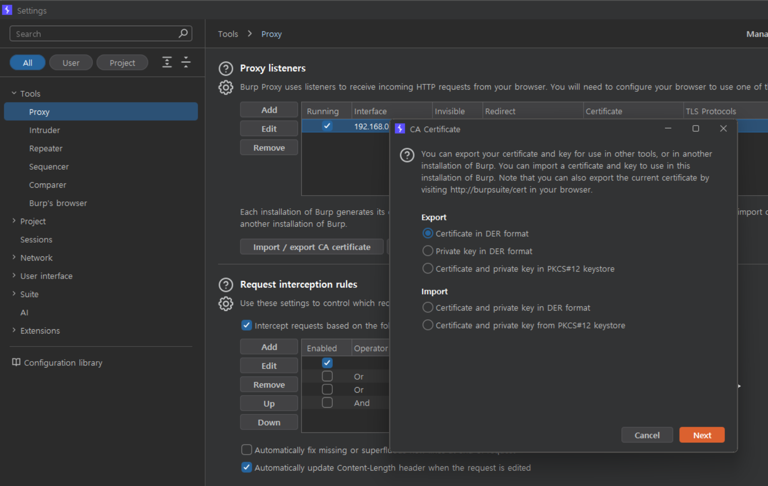
Task: Click the Burp logo in CA Certificate dialog
Action: point(400,129)
